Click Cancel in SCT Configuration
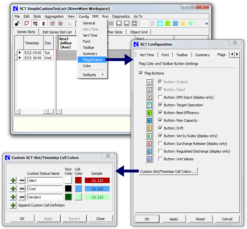 pyautogui.click(x=227, y=219)
